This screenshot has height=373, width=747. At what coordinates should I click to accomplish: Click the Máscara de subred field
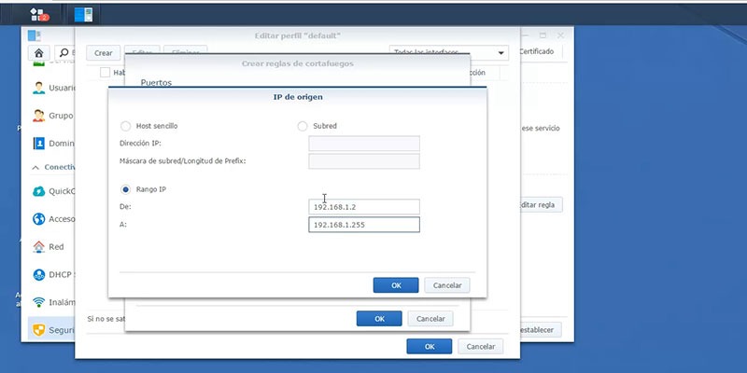(x=364, y=160)
